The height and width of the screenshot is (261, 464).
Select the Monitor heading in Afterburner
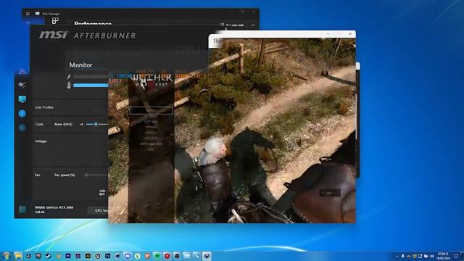[x=80, y=65]
